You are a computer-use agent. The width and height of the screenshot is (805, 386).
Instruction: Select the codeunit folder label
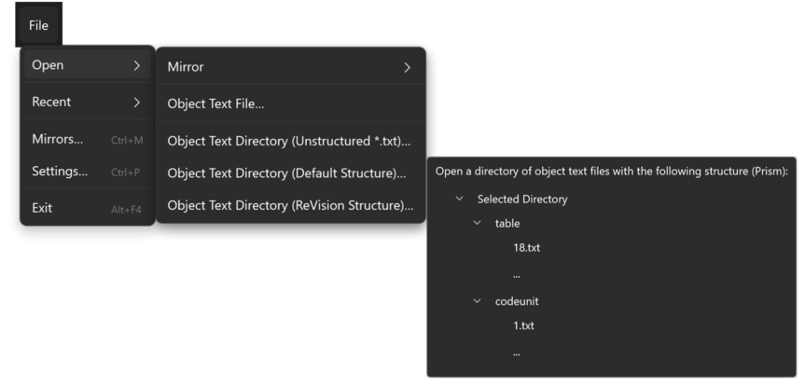517,301
